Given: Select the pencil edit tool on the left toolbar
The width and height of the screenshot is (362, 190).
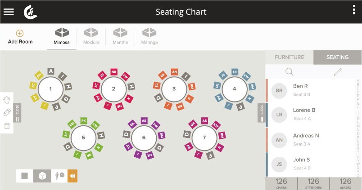Looking at the screenshot, I should (7, 112).
